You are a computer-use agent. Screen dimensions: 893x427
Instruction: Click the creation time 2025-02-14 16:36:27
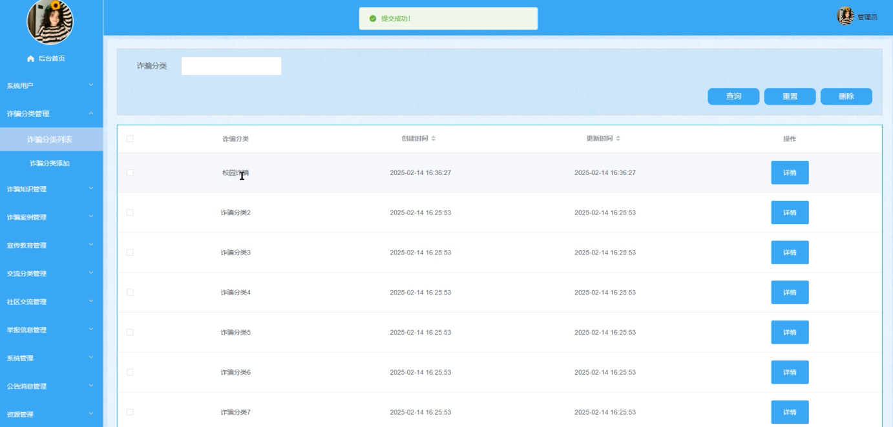(x=421, y=173)
